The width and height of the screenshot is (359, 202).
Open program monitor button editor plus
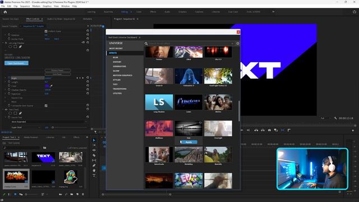pyautogui.click(x=353, y=130)
